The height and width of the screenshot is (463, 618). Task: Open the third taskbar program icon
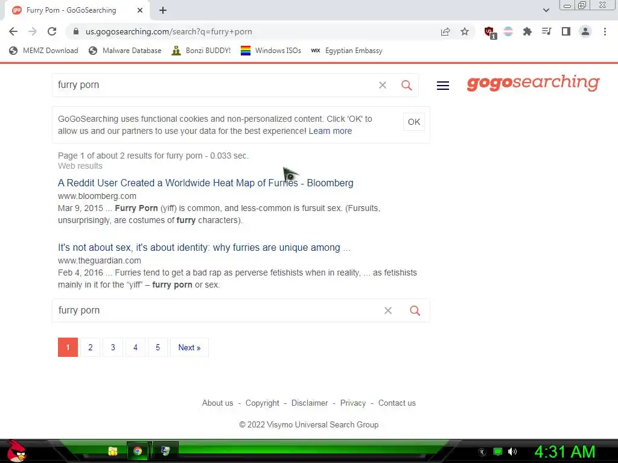point(165,451)
